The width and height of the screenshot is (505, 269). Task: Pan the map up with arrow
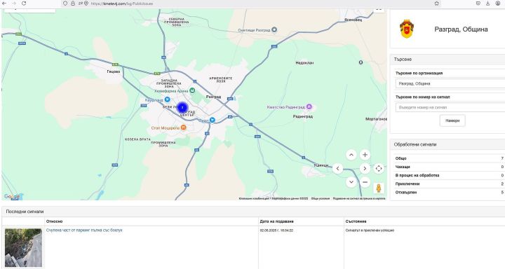pos(351,155)
